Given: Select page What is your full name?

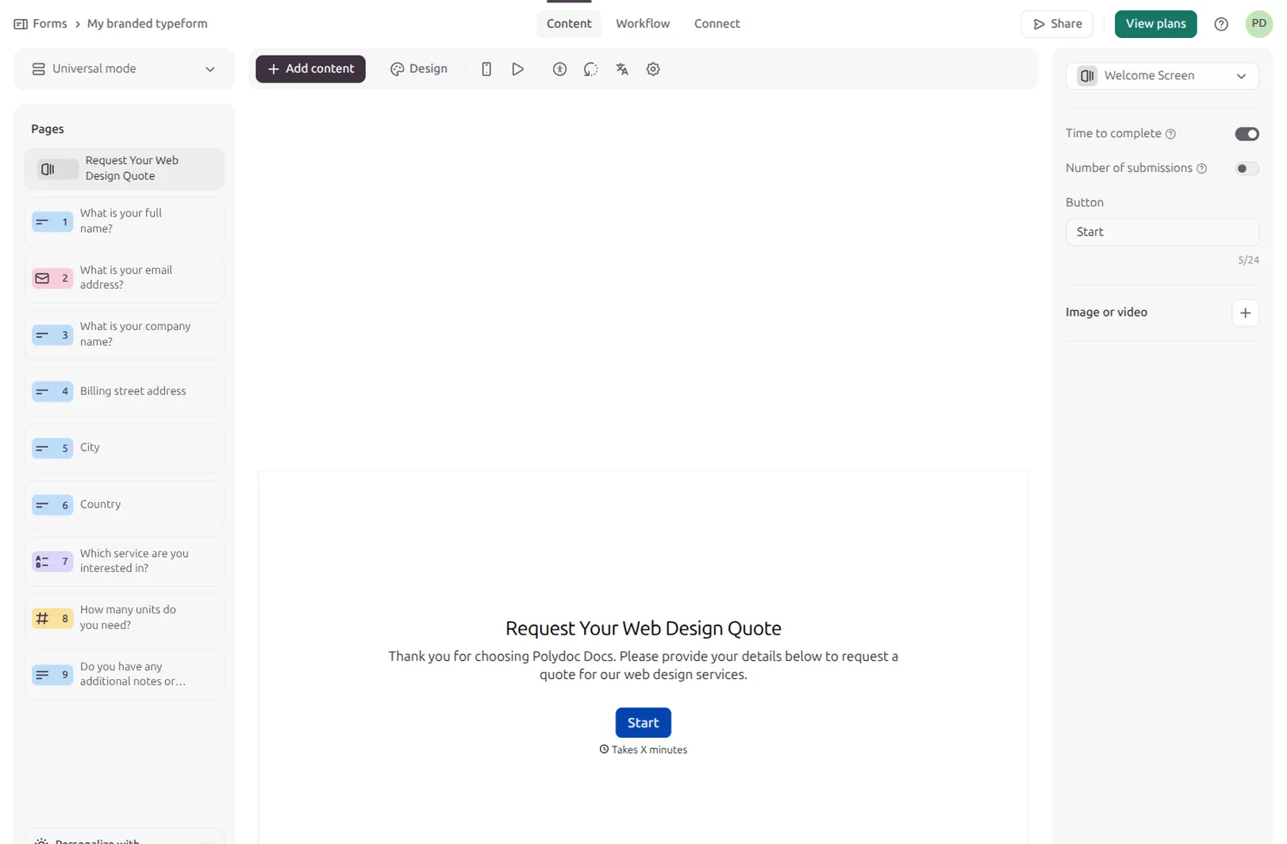Looking at the screenshot, I should coord(125,221).
